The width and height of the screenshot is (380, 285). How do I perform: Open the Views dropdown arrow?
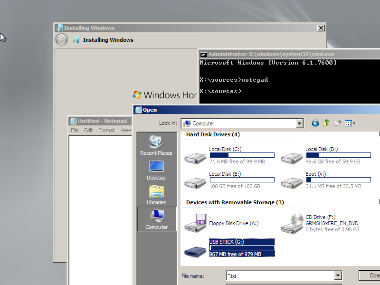353,123
